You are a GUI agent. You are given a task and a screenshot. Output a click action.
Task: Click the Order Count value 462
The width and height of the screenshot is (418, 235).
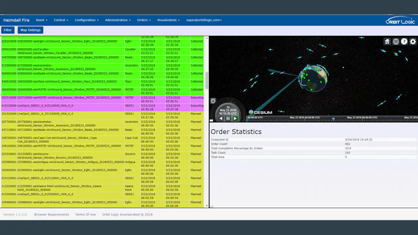(x=348, y=144)
